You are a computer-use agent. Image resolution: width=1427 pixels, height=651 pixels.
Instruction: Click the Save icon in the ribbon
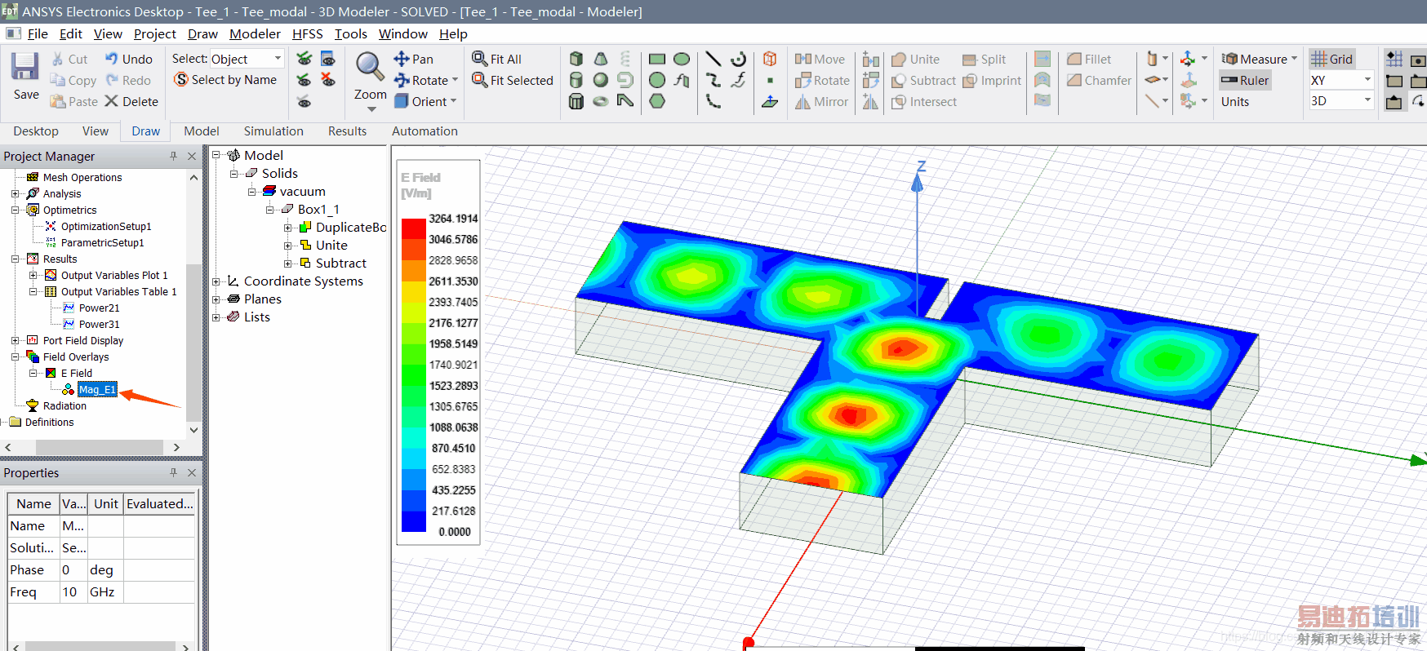pyautogui.click(x=24, y=68)
